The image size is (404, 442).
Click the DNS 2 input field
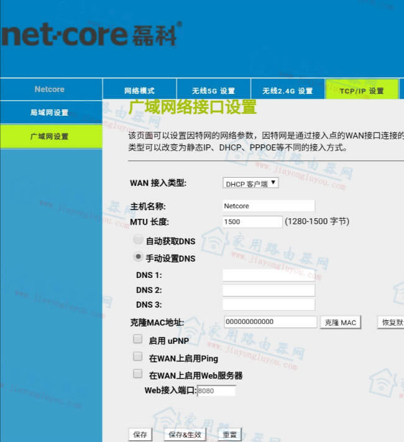[x=269, y=290]
